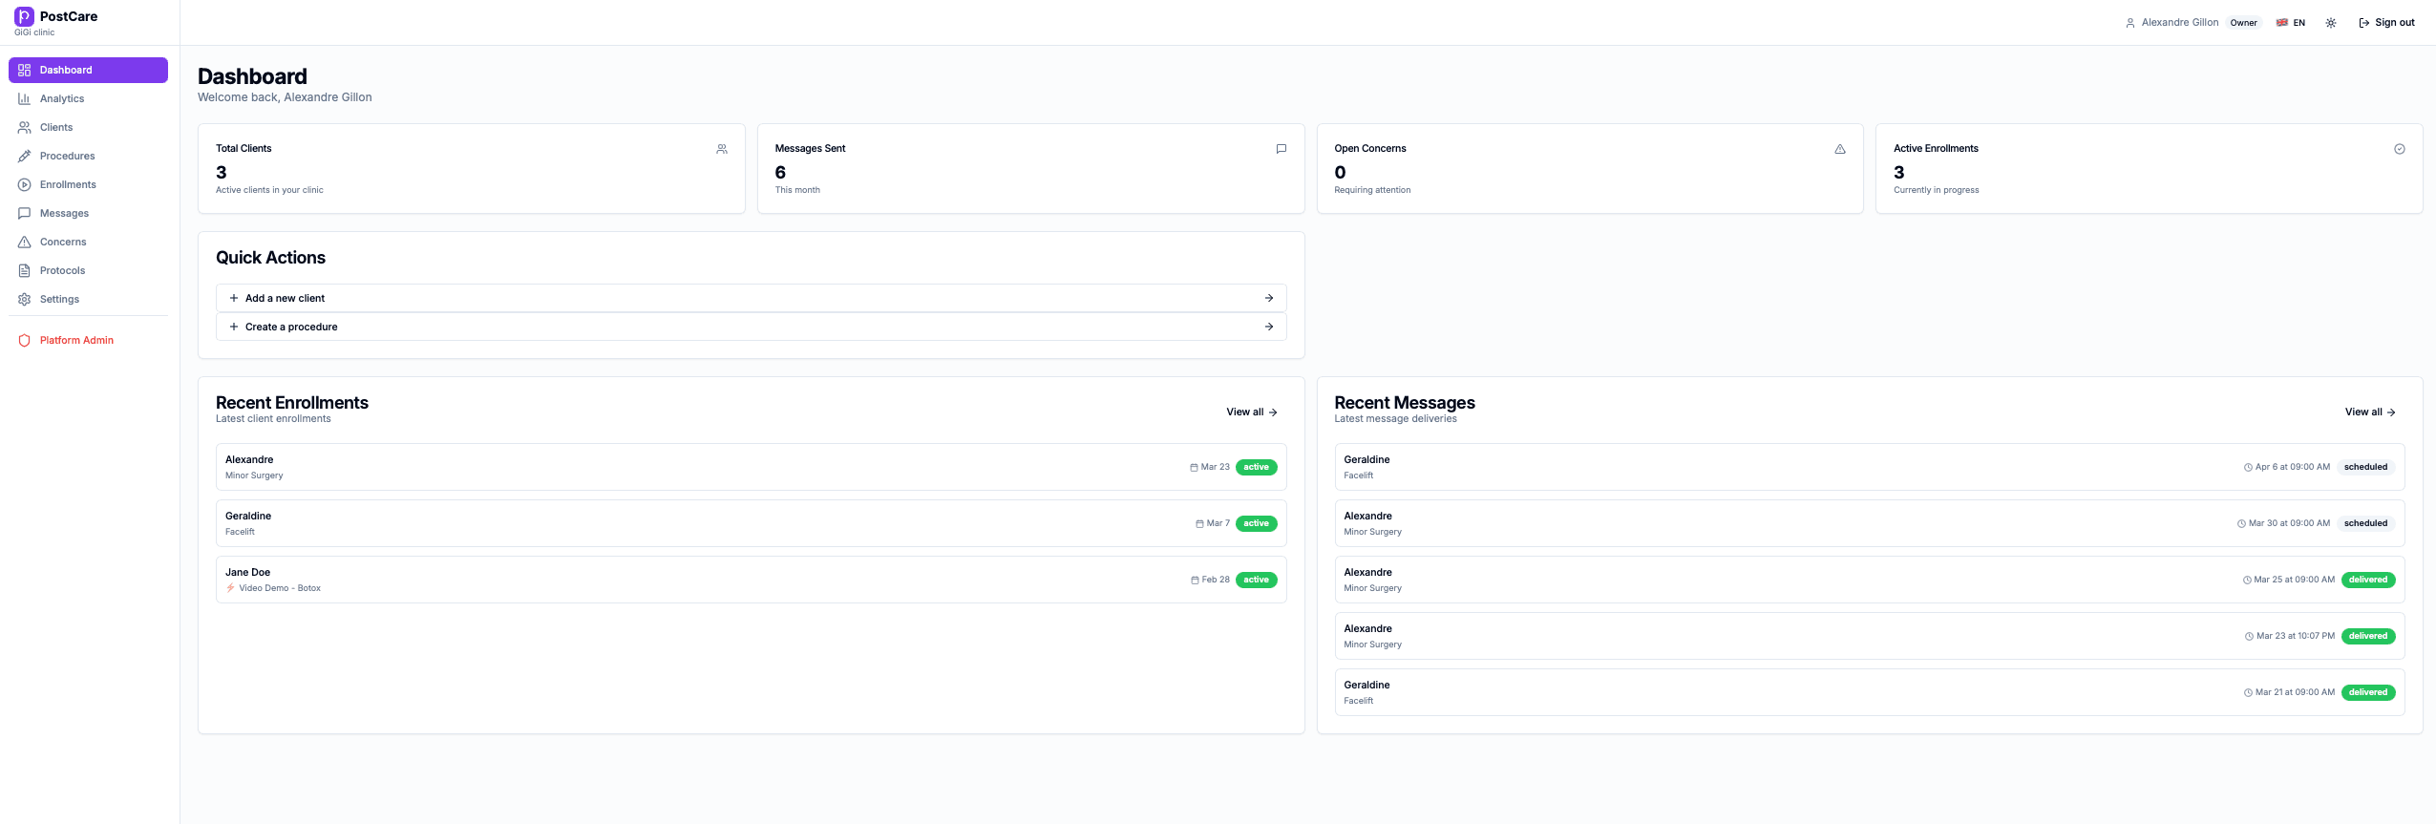This screenshot has width=2436, height=824.
Task: Click Create a procedure quick action
Action: [751, 327]
